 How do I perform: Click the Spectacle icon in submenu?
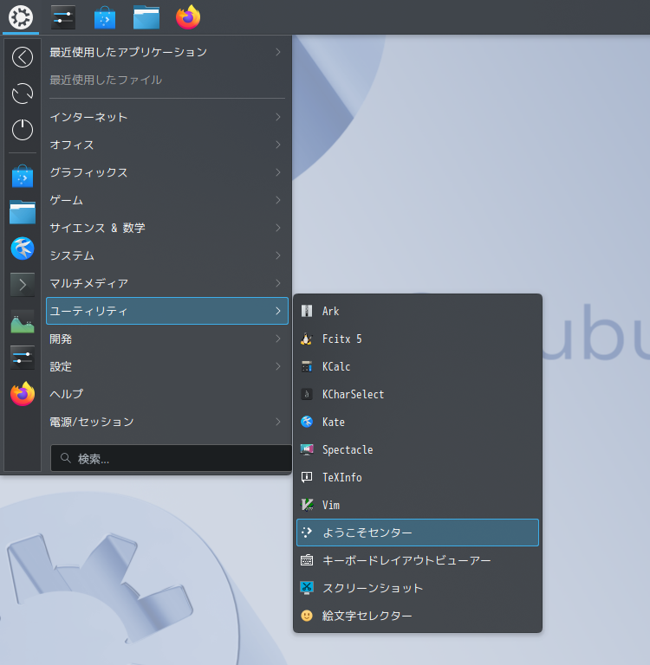(307, 449)
